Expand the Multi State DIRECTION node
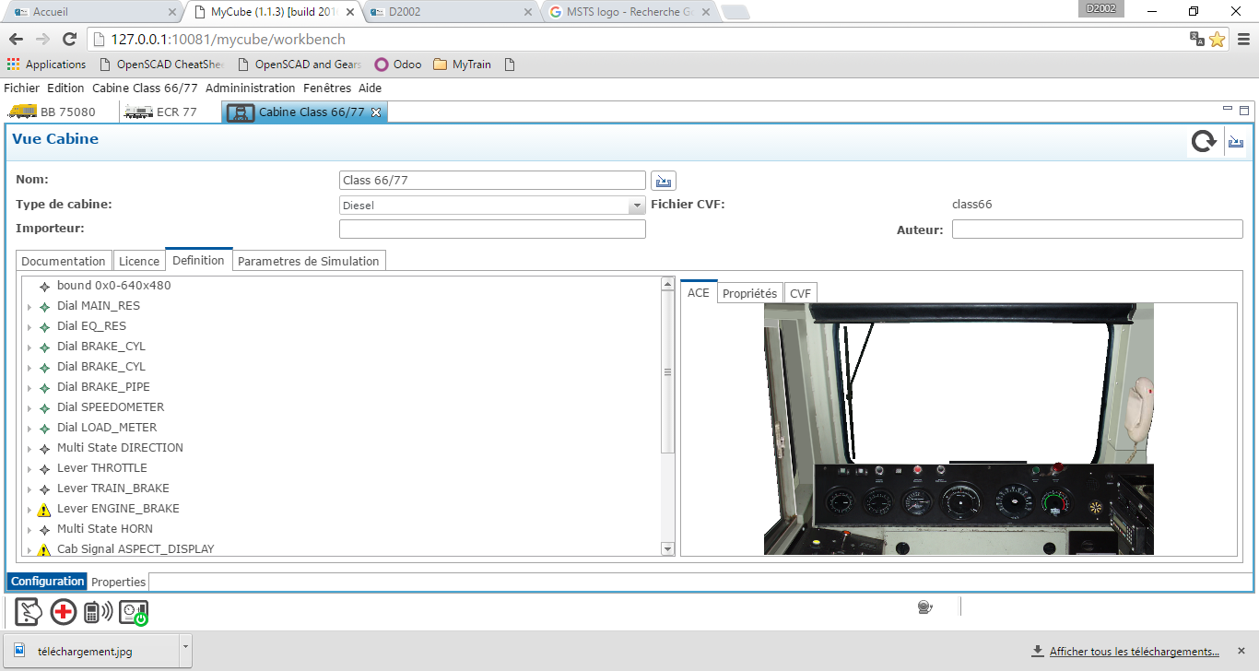Viewport: 1259px width, 671px height. [x=29, y=449]
